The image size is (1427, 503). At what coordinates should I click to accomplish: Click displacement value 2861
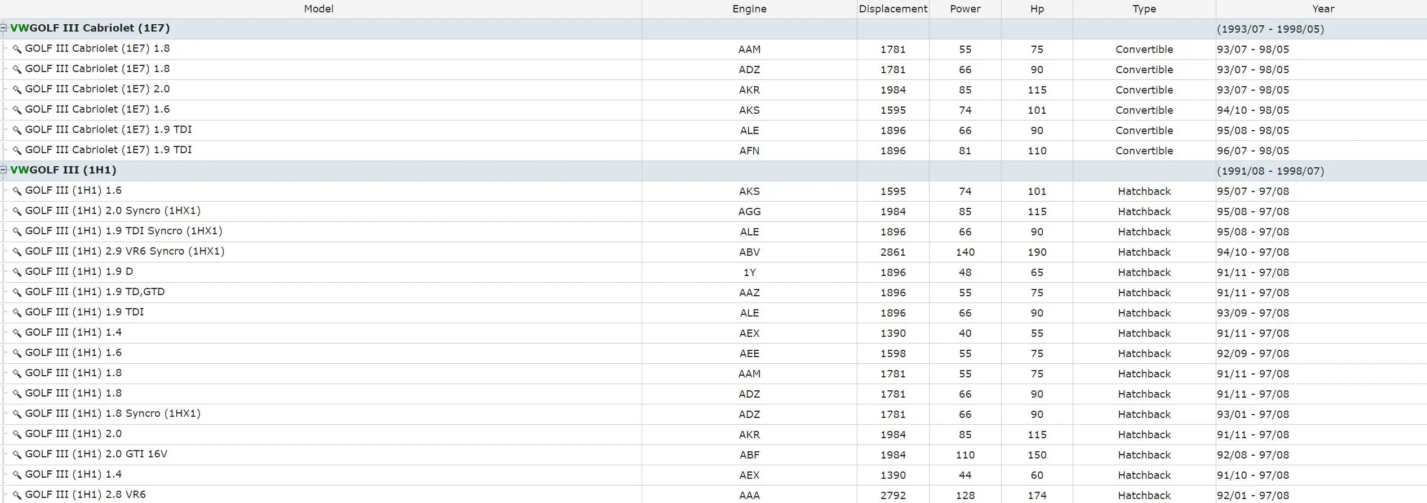893,252
